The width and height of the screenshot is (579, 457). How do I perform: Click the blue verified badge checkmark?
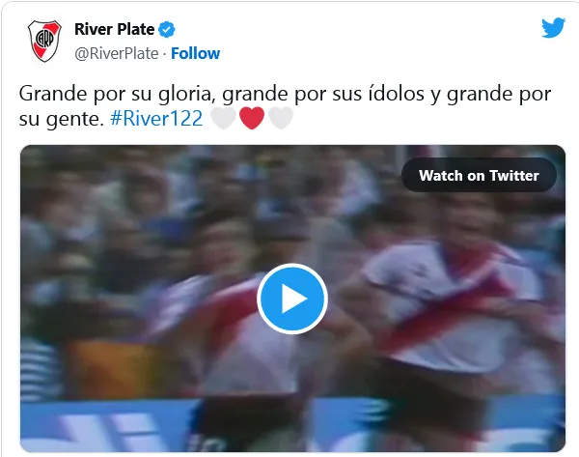point(167,30)
